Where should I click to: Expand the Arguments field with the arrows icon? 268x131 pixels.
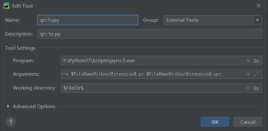256,74
